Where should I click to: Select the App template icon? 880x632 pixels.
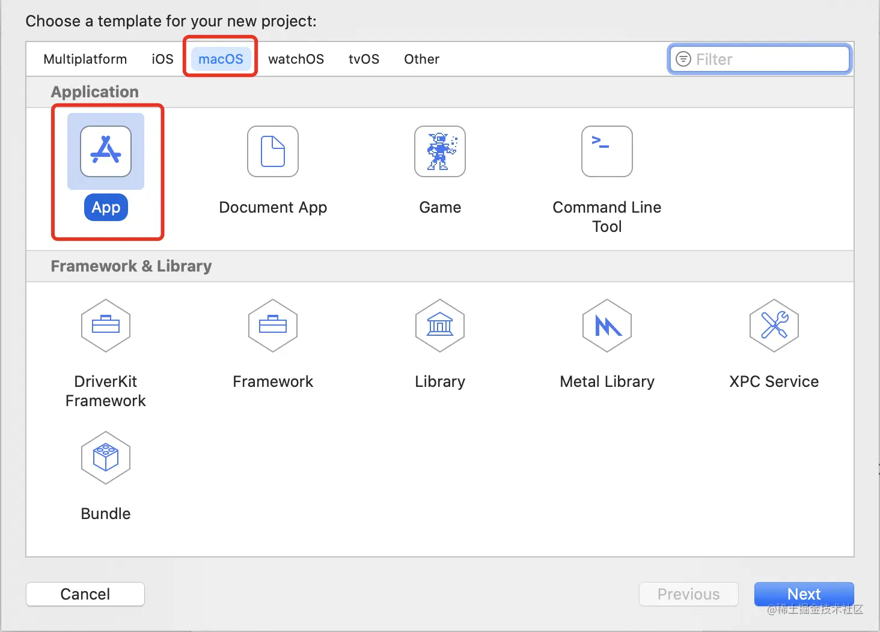coord(106,151)
